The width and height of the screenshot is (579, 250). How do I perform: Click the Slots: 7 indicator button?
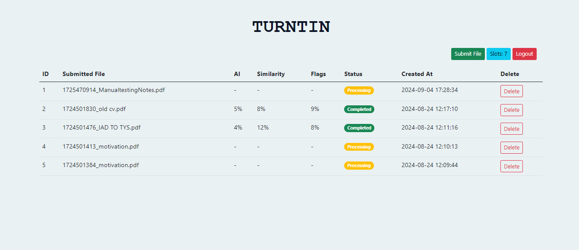click(x=499, y=54)
